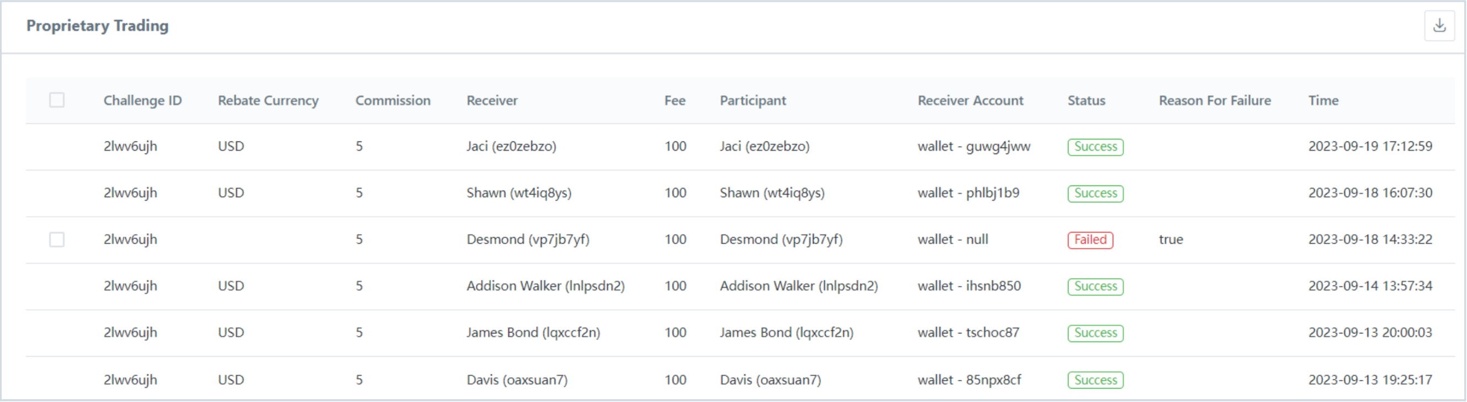Click the download export icon
1467x402 pixels.
click(x=1439, y=25)
